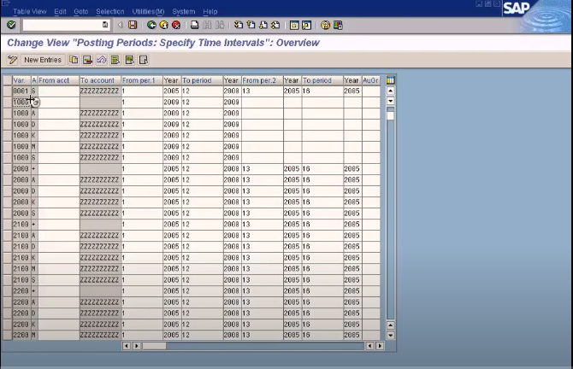This screenshot has height=369, width=573.
Task: Open the Customize Local Layout icon
Action: pyautogui.click(x=338, y=25)
